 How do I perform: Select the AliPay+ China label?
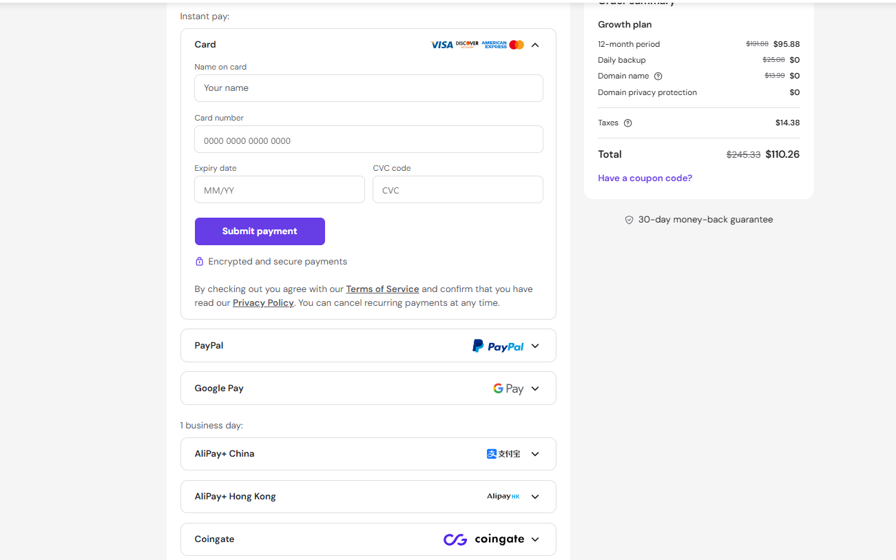click(x=225, y=454)
